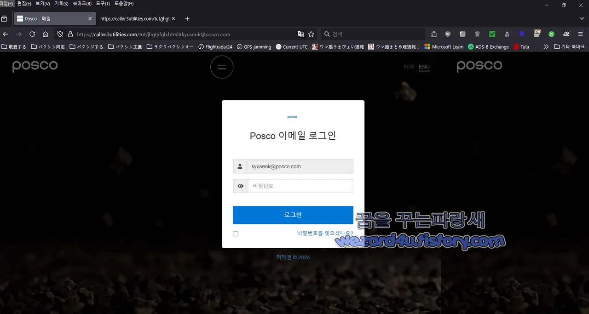The width and height of the screenshot is (589, 314).
Task: Open the extensions puzzle icon
Action: point(434,34)
